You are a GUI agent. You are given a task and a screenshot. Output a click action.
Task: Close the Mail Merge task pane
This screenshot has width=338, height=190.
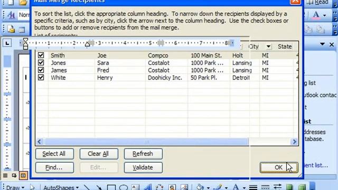pyautogui.click(x=332, y=44)
